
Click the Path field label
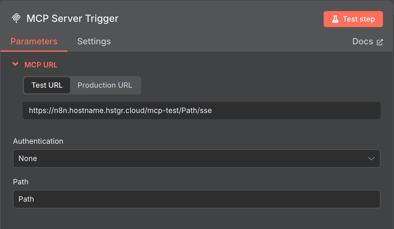point(21,182)
